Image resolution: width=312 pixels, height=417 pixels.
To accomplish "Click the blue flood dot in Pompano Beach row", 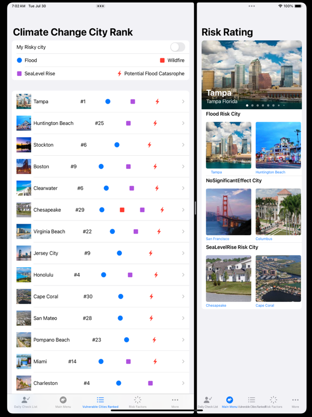I will point(127,339).
